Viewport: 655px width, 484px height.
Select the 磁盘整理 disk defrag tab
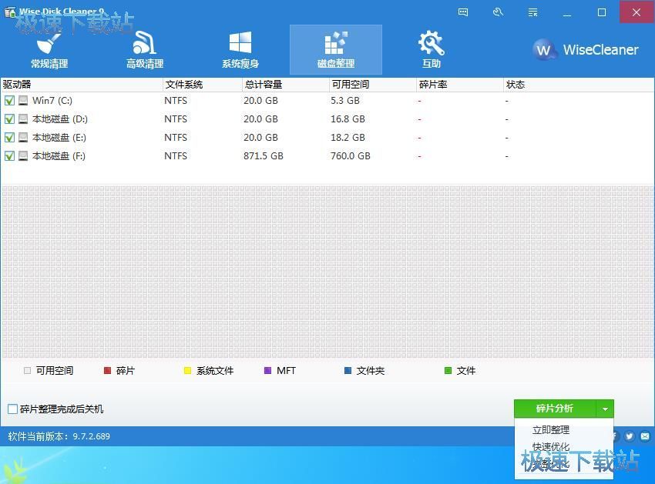coord(336,50)
